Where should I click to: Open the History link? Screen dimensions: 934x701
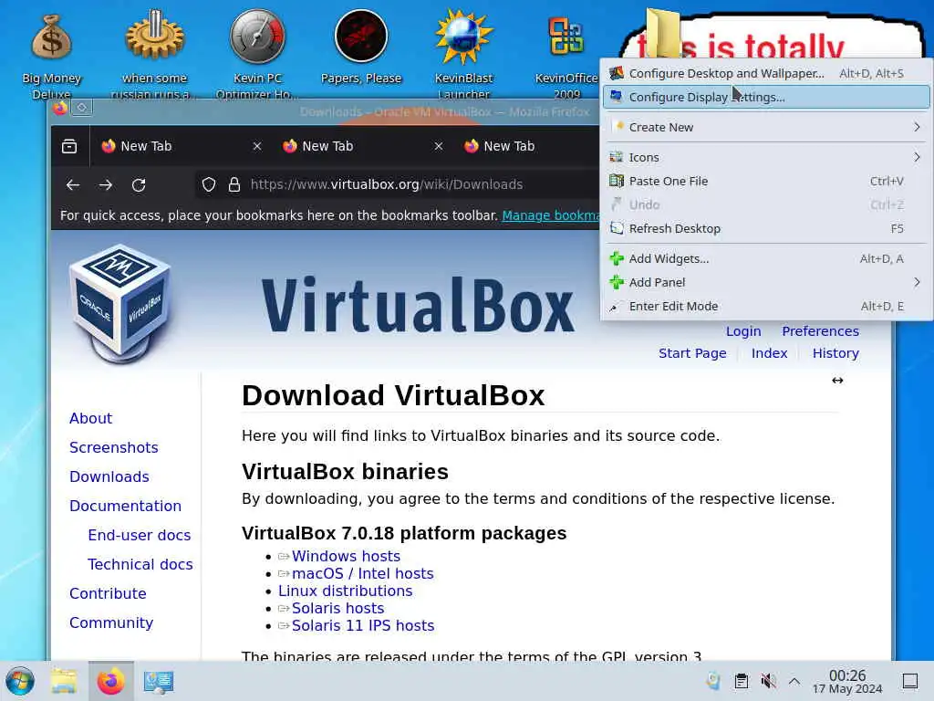[835, 353]
